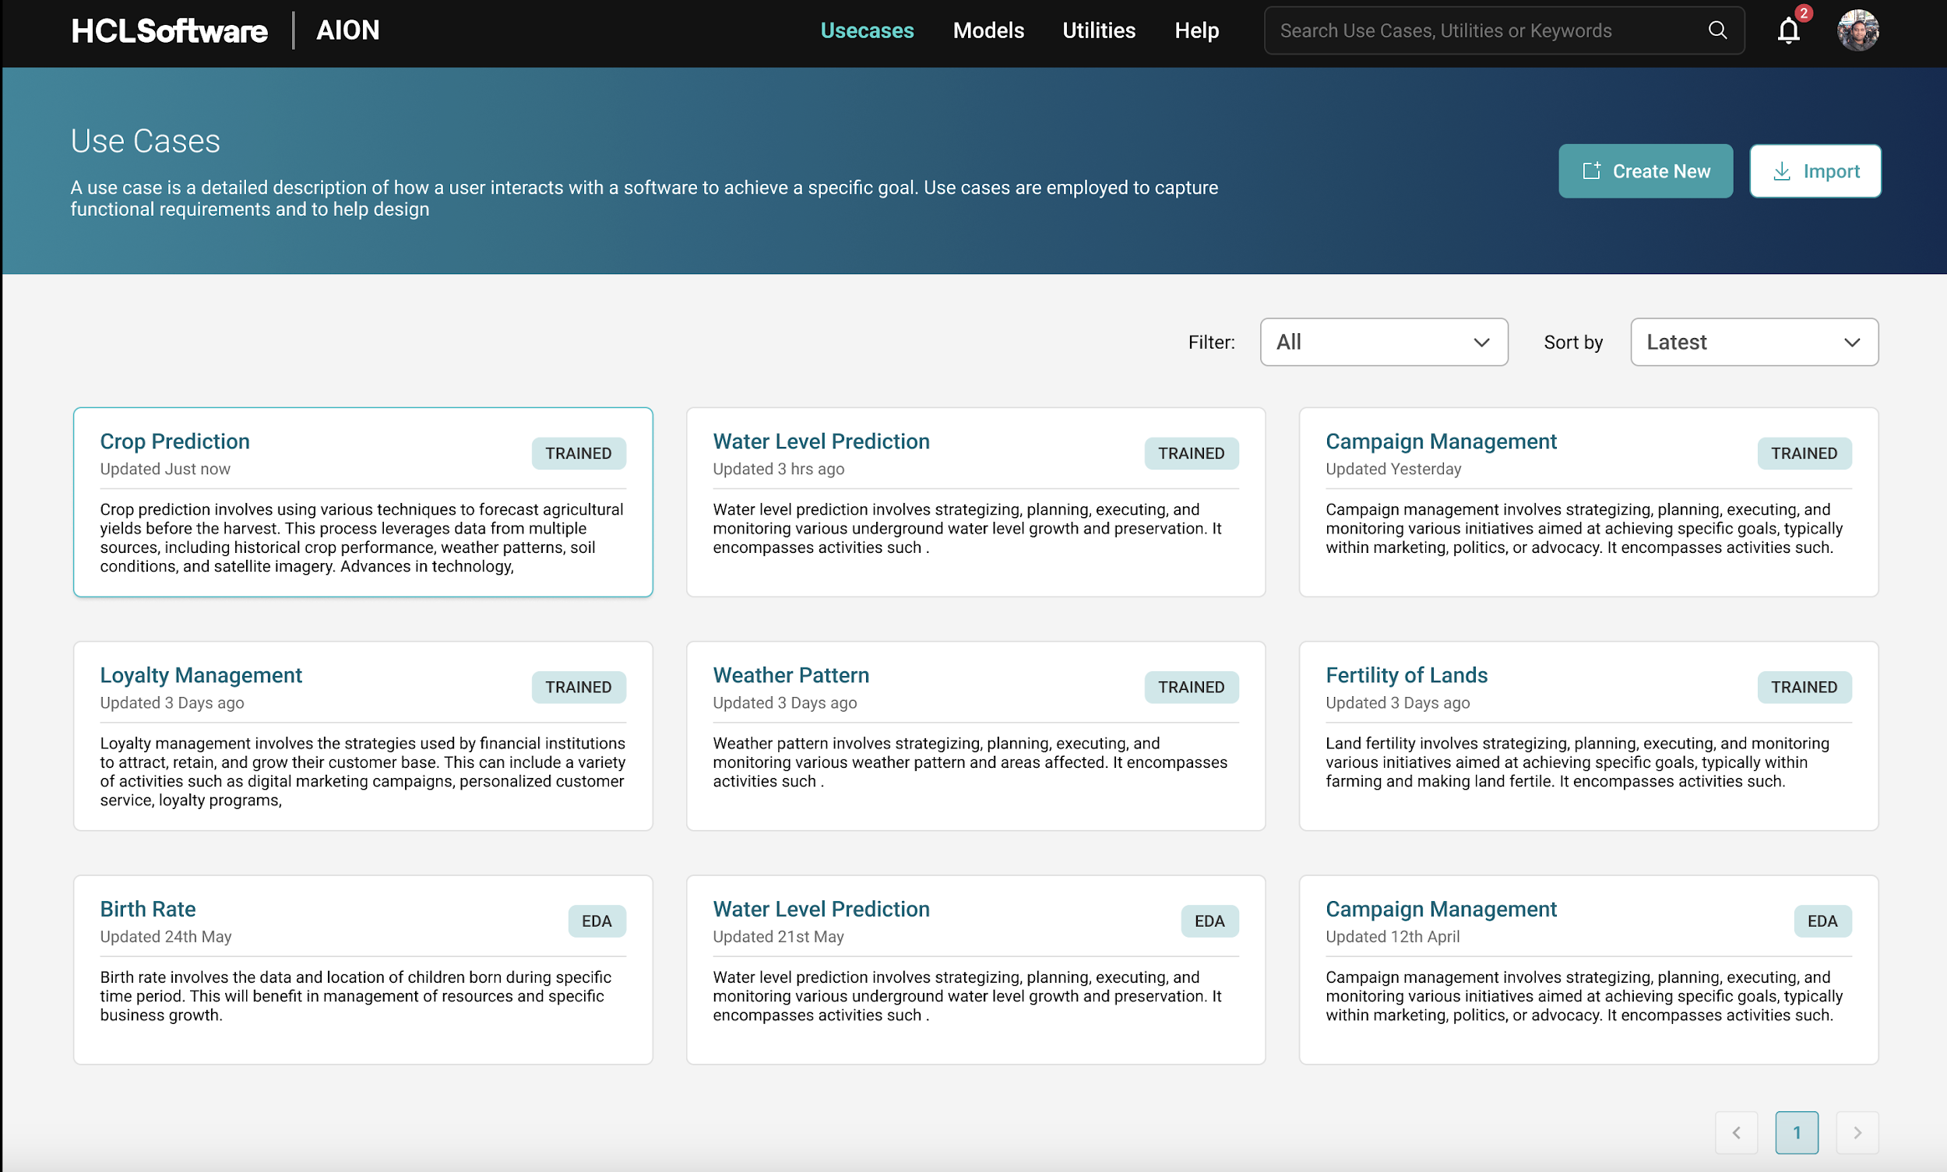The image size is (1947, 1172).
Task: Open the Fertility of Lands use case
Action: pos(1406,674)
